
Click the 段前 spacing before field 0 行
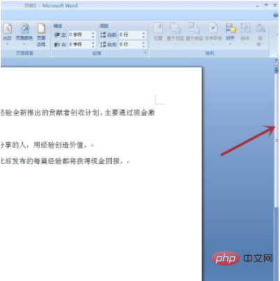(131, 35)
